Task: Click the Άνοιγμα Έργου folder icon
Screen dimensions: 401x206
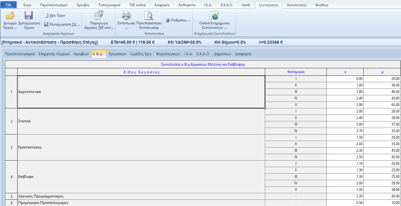Action: (x=10, y=16)
